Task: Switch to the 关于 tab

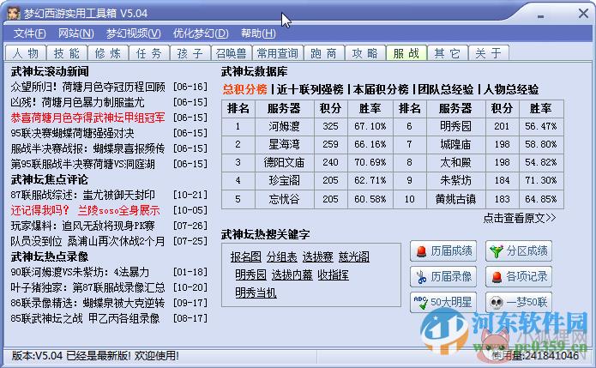Action: [489, 53]
